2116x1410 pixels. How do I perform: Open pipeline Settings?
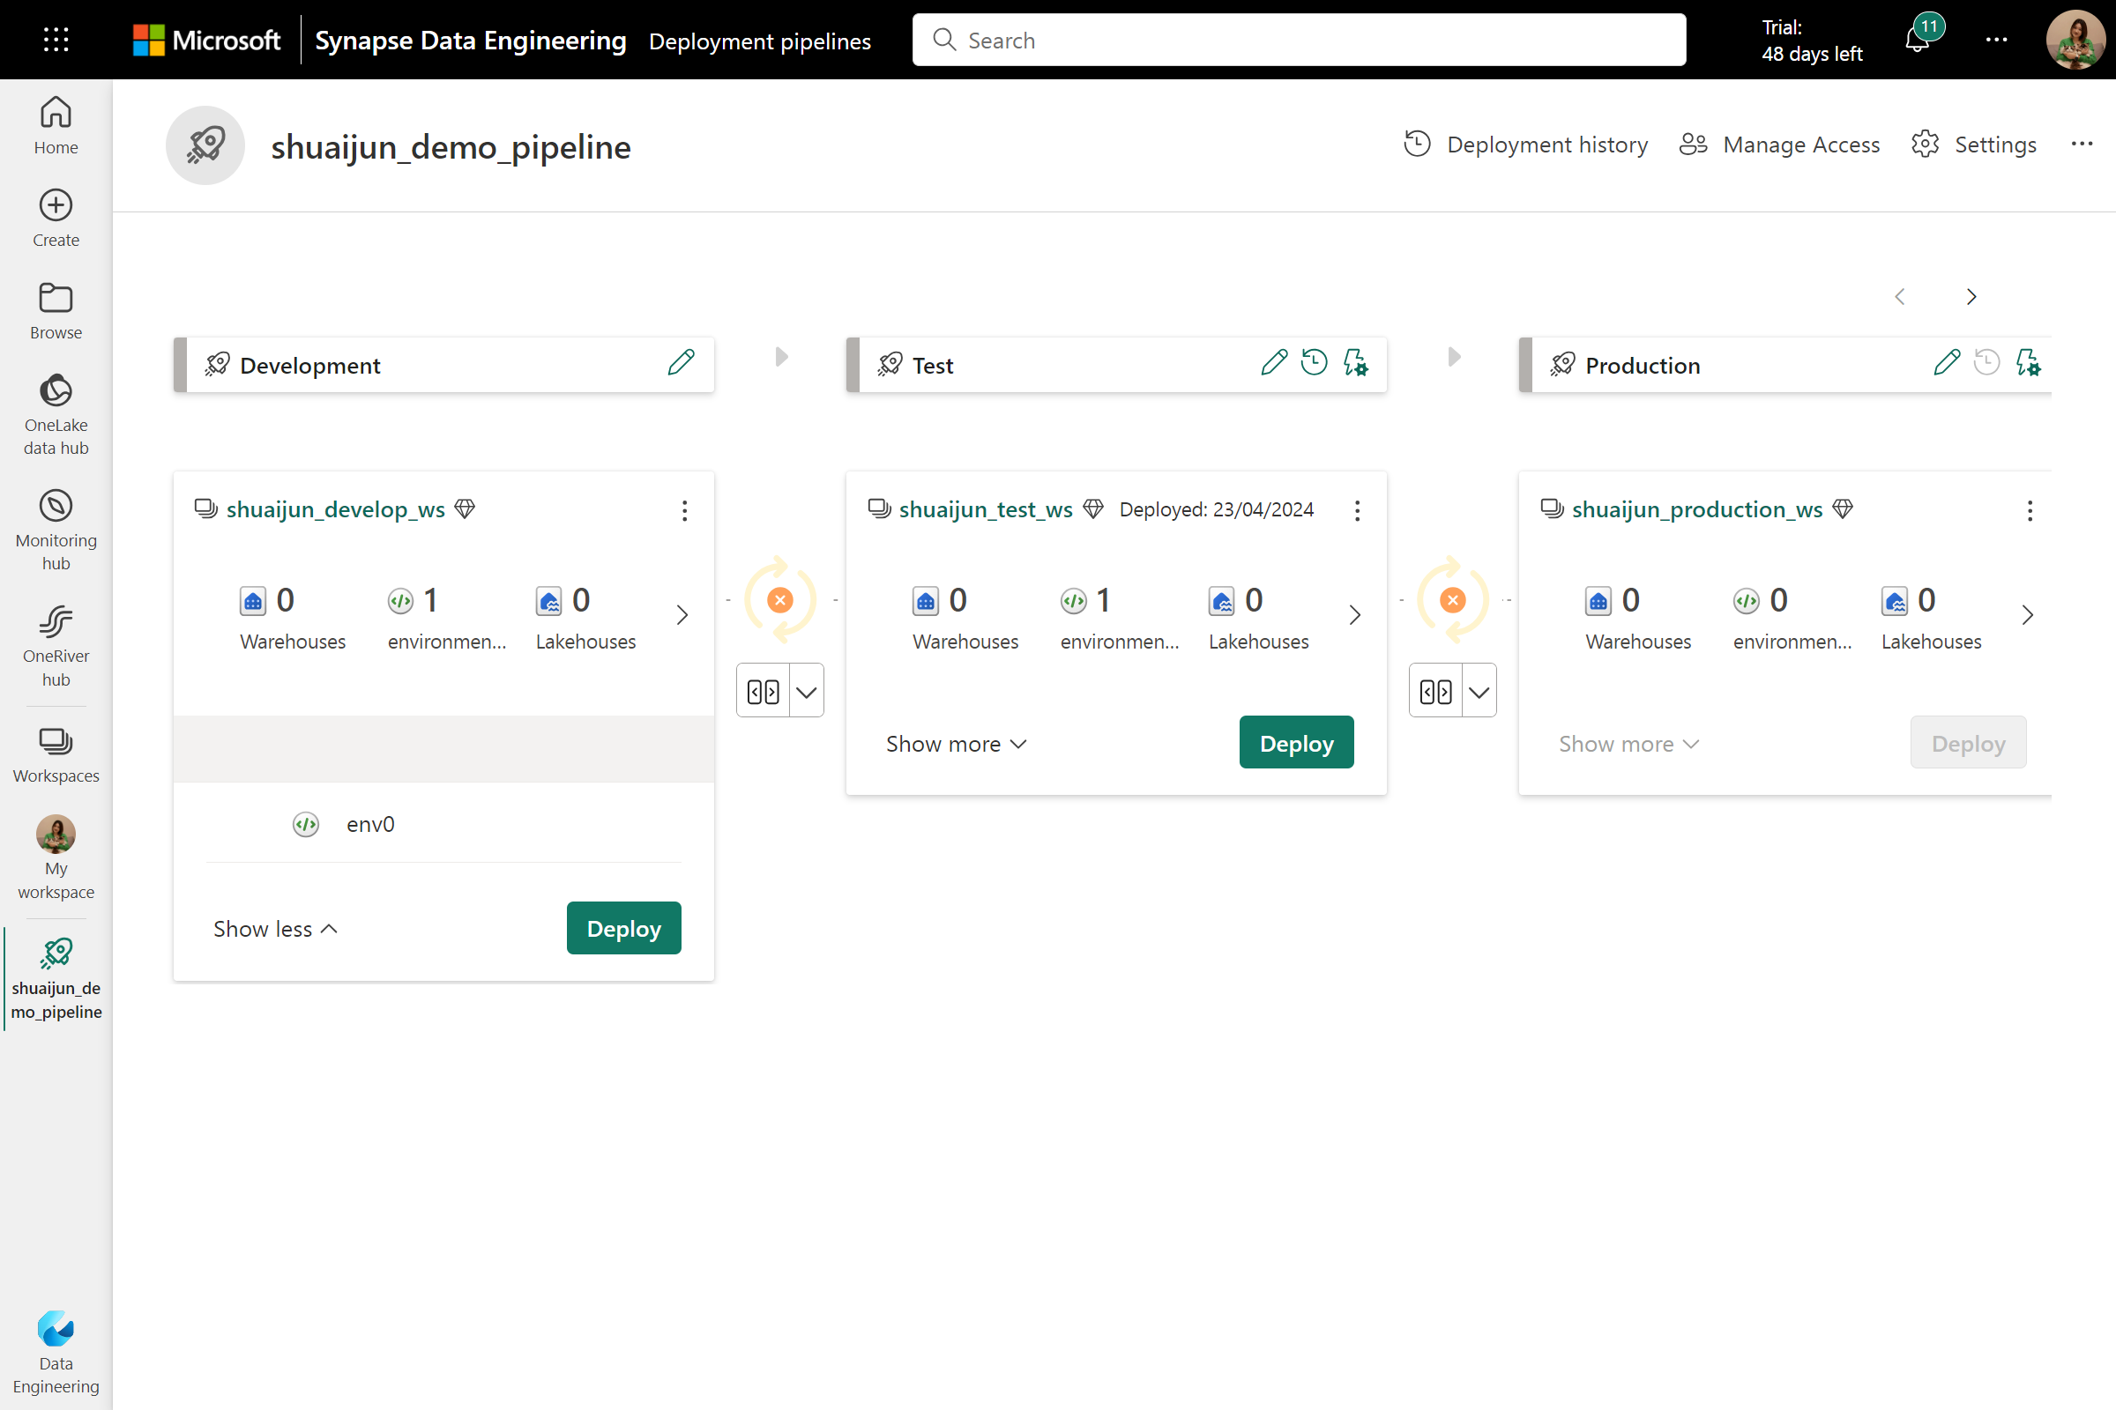click(1974, 144)
